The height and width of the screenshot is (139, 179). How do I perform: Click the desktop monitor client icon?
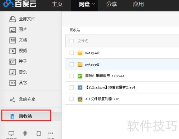click(x=11, y=133)
